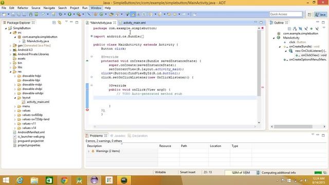The image size is (329, 185).
Task: Toggle Hide Non-Public Members in Outline
Action: (312, 29)
